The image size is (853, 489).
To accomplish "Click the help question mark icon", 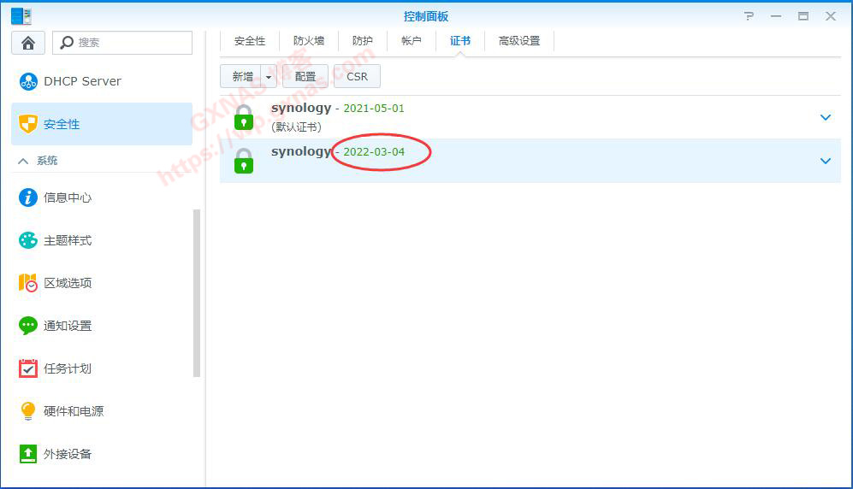I will [749, 16].
